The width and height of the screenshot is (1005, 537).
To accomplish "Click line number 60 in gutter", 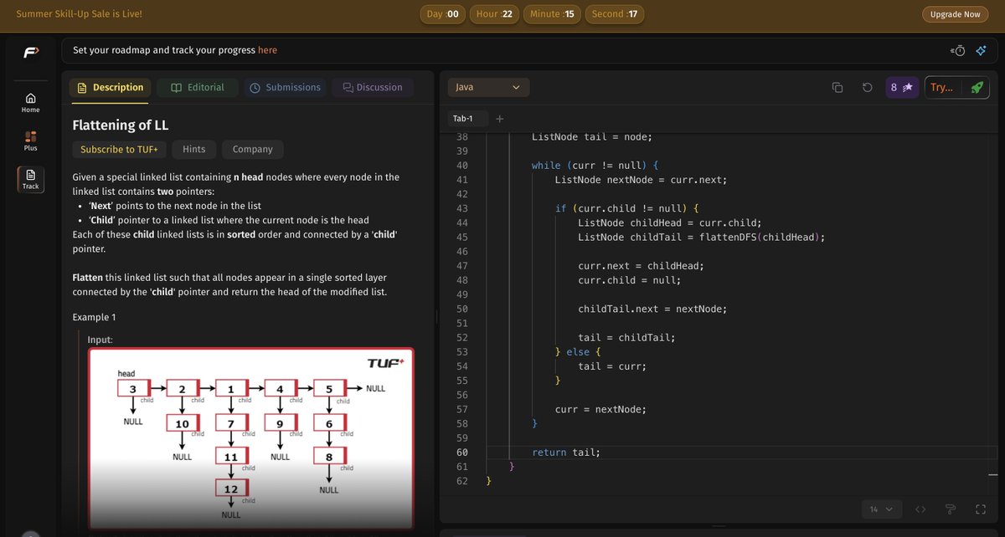I will click(x=462, y=453).
